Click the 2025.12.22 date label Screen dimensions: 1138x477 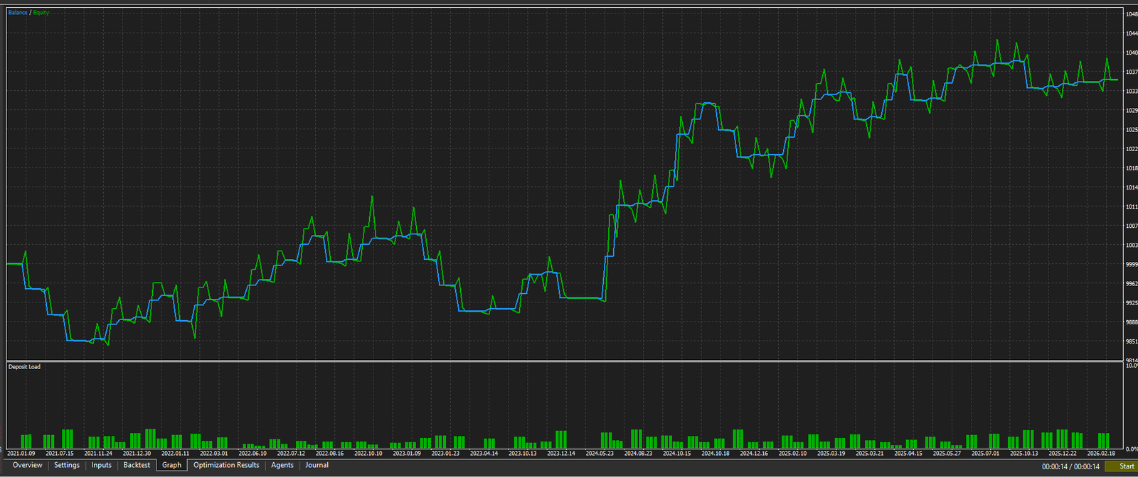(1063, 453)
